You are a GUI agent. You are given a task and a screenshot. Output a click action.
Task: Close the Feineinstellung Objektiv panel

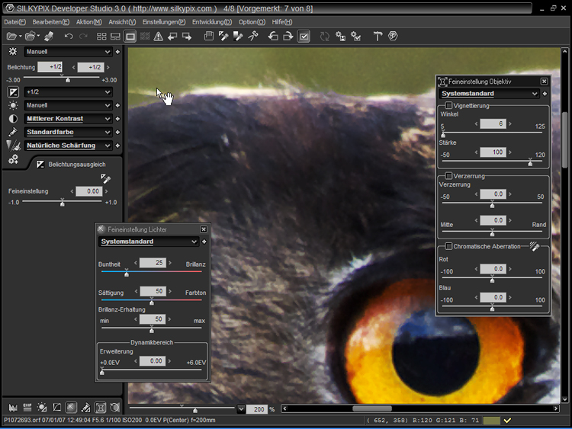(544, 81)
